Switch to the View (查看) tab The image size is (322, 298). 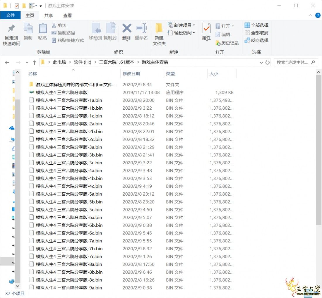click(x=68, y=15)
